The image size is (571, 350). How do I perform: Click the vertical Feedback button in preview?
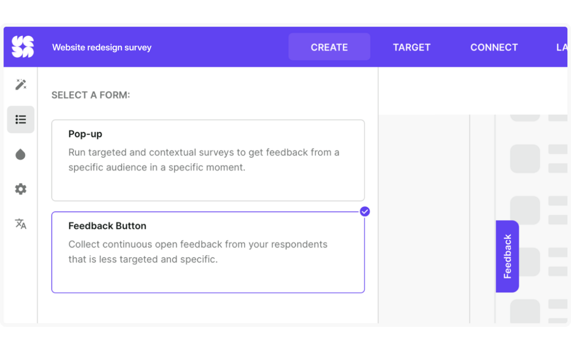[x=507, y=256]
